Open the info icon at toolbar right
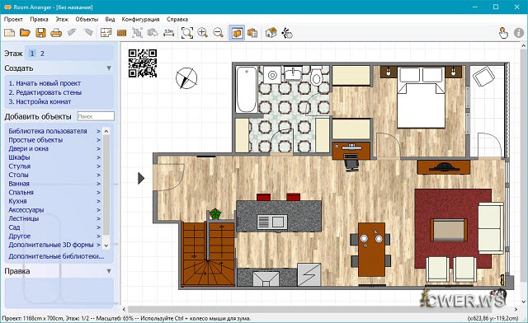This screenshot has width=528, height=323. pos(519,33)
